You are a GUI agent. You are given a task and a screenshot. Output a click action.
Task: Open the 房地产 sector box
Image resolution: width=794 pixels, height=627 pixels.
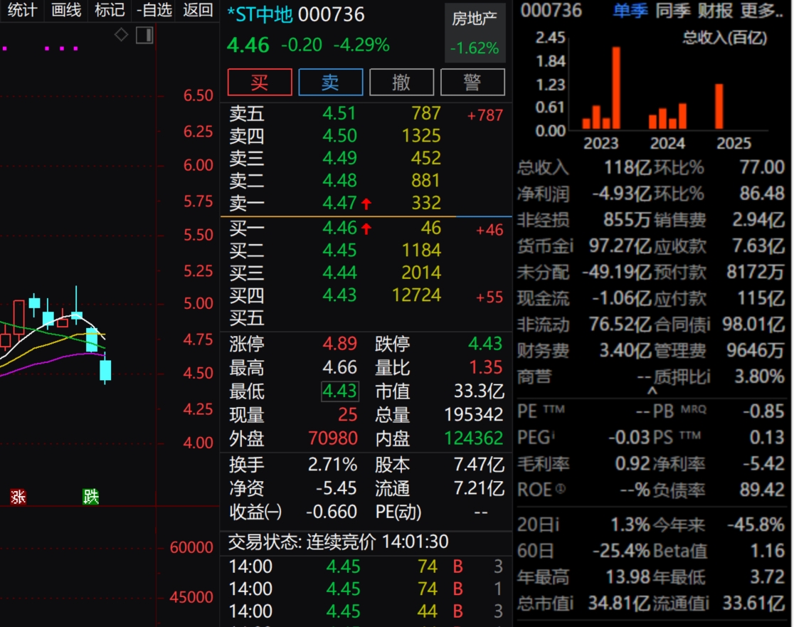click(475, 33)
